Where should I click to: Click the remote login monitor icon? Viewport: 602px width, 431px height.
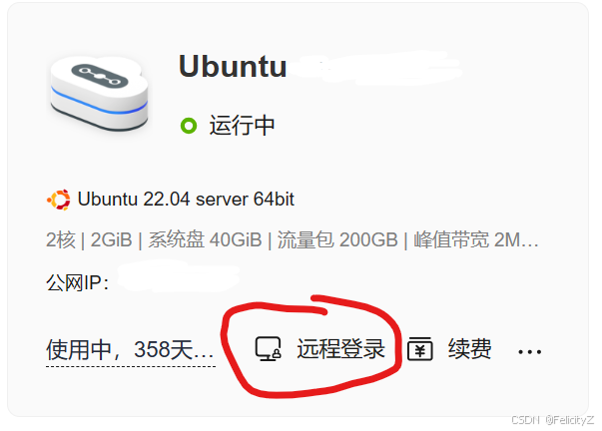pos(268,349)
